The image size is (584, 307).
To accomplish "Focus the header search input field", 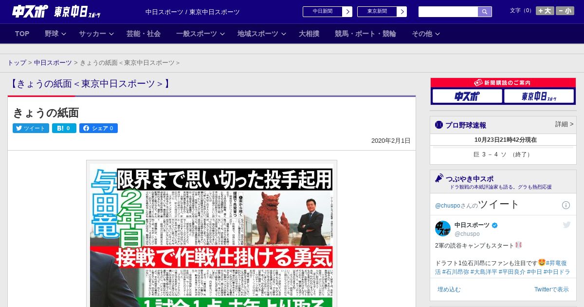I will (448, 12).
